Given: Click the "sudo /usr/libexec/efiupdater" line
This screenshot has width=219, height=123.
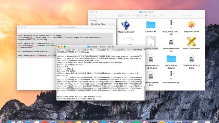Looking at the screenshot, I should pyautogui.click(x=37, y=55).
